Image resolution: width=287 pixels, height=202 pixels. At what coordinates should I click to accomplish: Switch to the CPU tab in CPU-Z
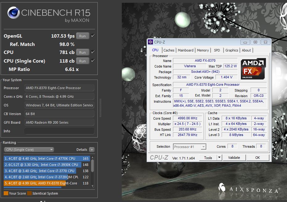tap(155, 50)
